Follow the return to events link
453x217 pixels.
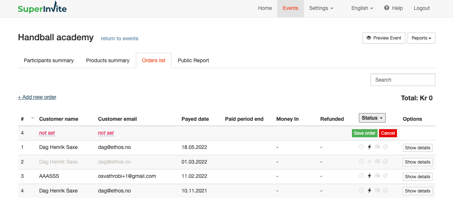tap(120, 38)
